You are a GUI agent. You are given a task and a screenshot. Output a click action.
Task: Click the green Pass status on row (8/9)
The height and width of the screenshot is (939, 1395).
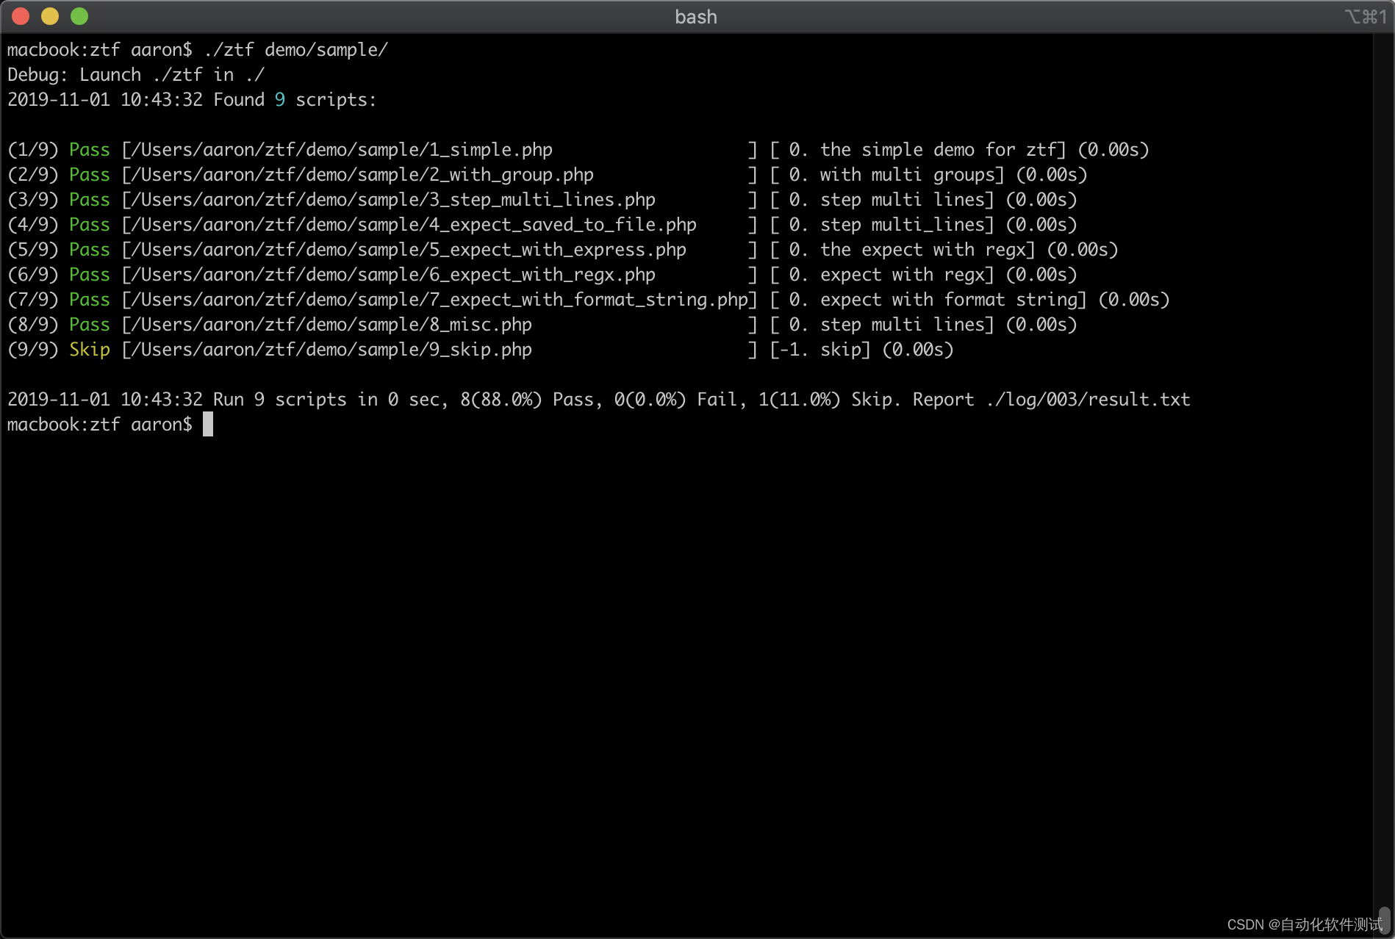pos(90,325)
